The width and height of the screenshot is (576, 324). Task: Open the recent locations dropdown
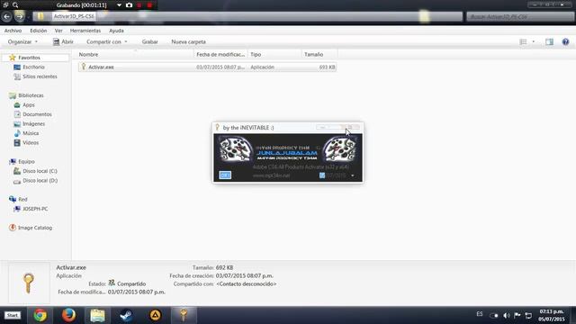[28, 17]
